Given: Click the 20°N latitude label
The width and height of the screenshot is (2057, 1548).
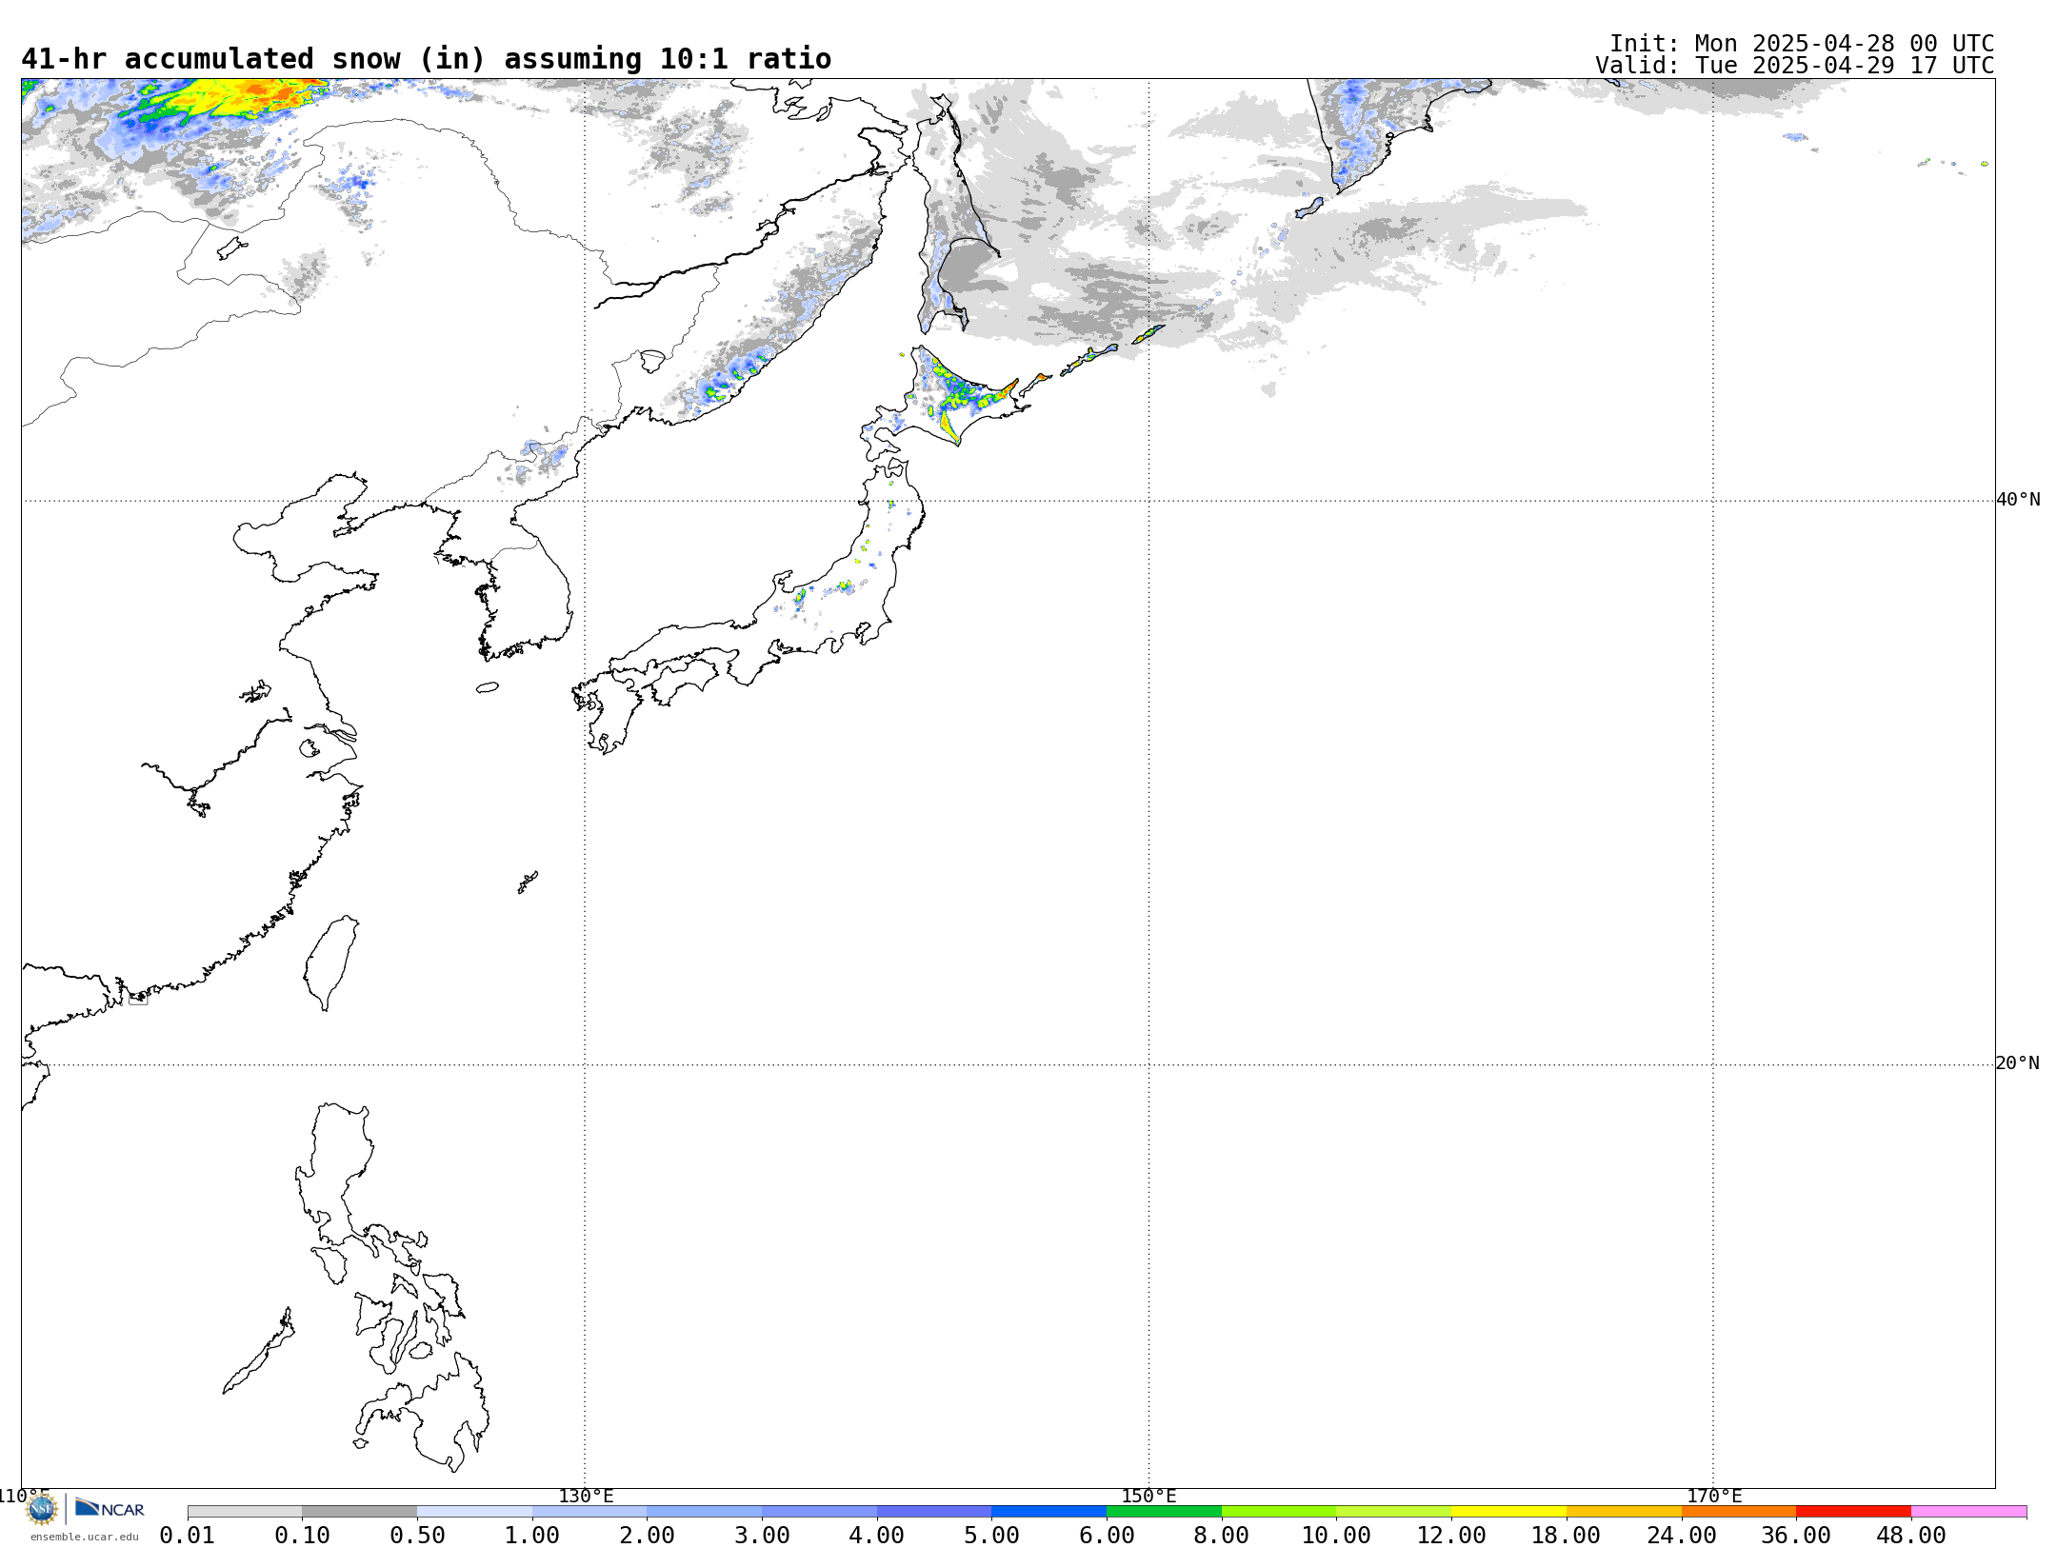Looking at the screenshot, I should [2018, 1063].
